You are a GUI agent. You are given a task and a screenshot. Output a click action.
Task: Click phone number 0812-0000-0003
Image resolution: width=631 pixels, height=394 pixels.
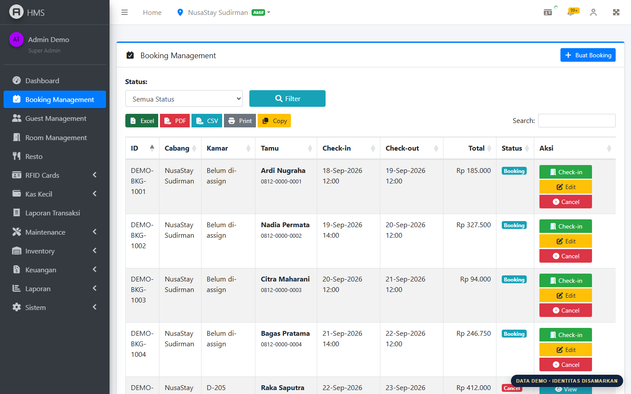[281, 290]
